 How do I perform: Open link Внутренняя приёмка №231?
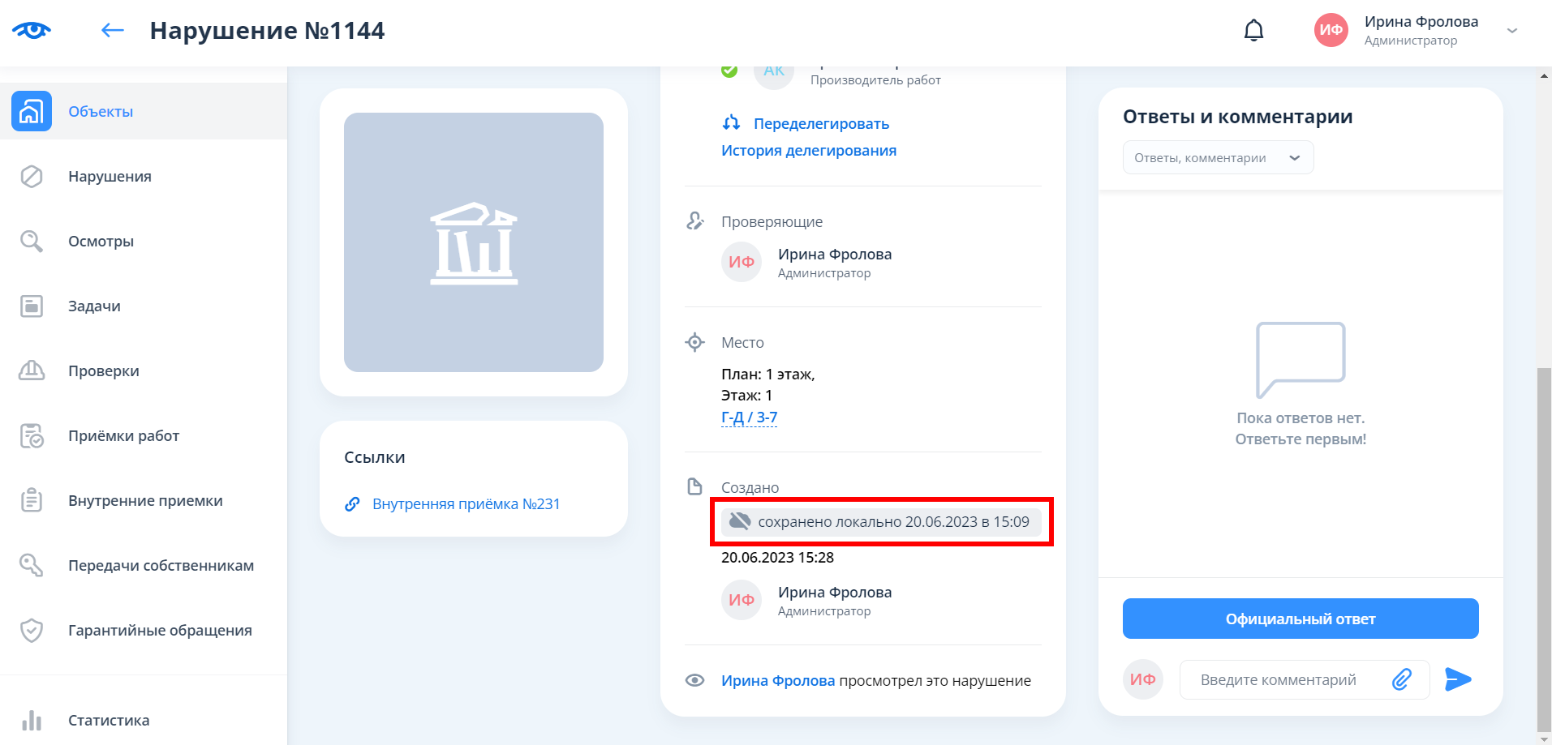[x=466, y=504]
